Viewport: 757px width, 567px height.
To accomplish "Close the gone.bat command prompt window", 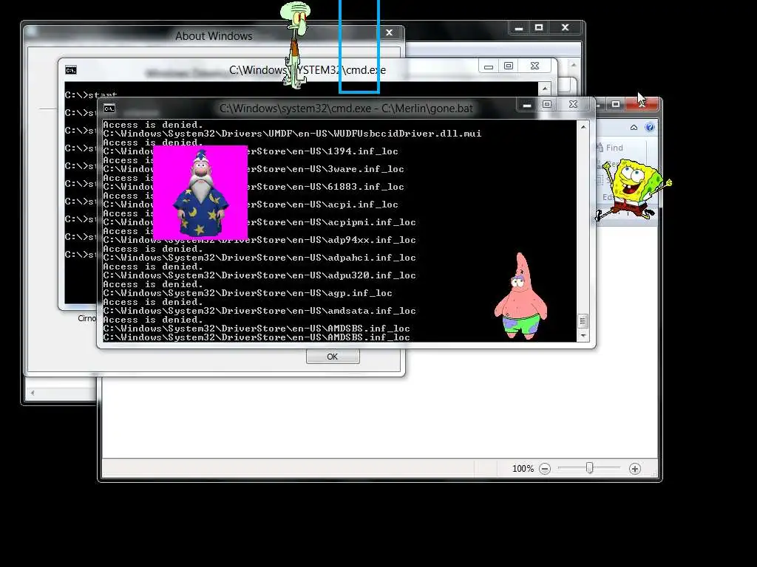I will pyautogui.click(x=573, y=104).
